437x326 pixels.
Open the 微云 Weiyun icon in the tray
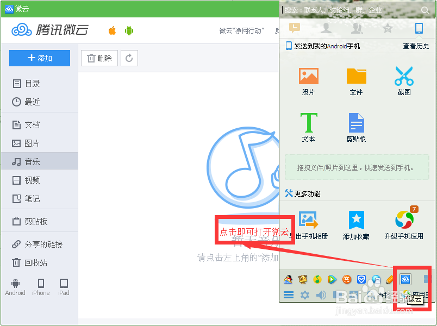click(405, 279)
